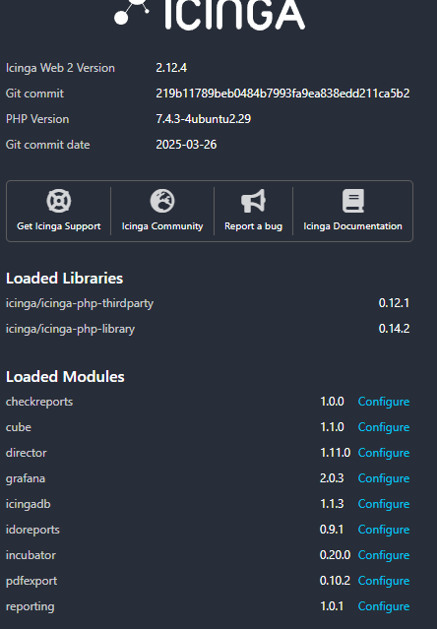Select grafana version 2.0.3
This screenshot has height=629, width=437.
point(332,478)
